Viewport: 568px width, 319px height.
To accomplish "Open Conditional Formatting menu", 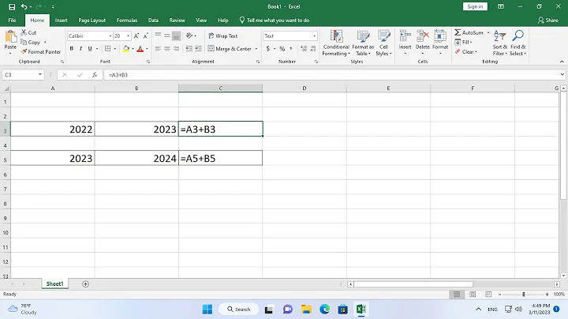I will click(x=336, y=43).
